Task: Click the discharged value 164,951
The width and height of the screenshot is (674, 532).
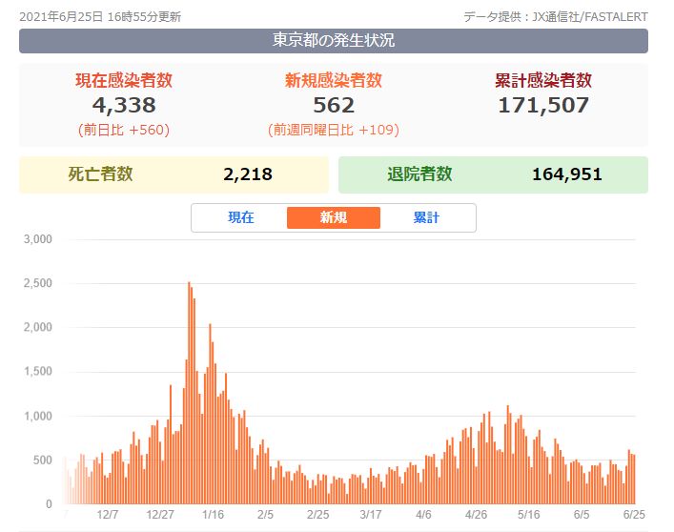Action: tap(567, 174)
